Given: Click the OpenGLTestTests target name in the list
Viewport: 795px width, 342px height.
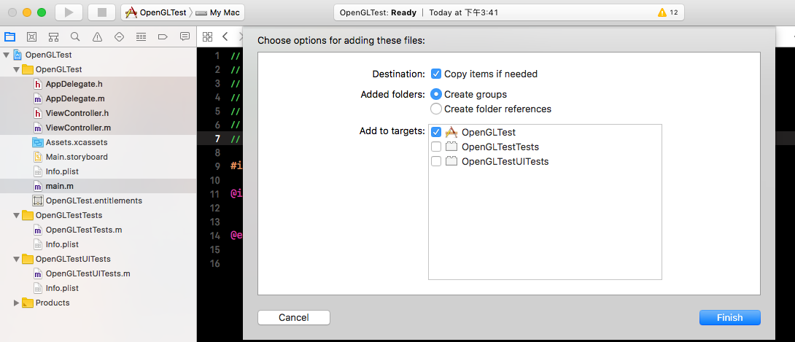Looking at the screenshot, I should (500, 147).
